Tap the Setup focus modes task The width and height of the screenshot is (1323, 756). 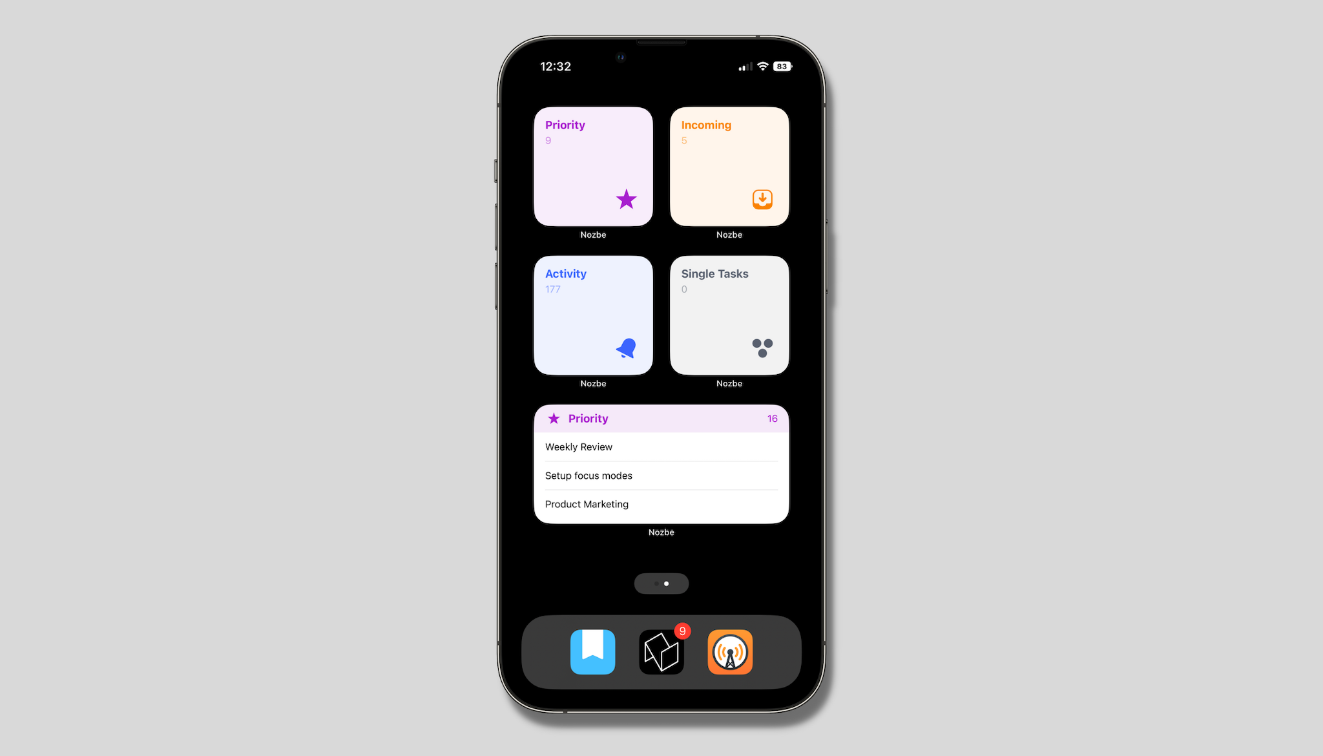point(661,475)
